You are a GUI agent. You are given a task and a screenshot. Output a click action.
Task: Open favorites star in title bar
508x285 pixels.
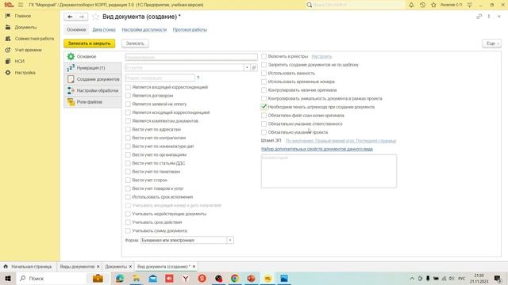(x=433, y=5)
